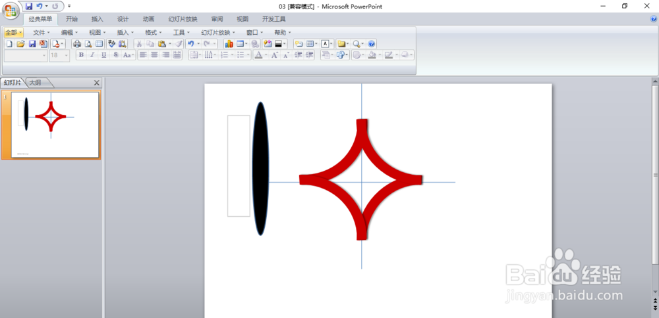The image size is (659, 318).
Task: Open the change case Aa dropdown
Action: coord(129,55)
